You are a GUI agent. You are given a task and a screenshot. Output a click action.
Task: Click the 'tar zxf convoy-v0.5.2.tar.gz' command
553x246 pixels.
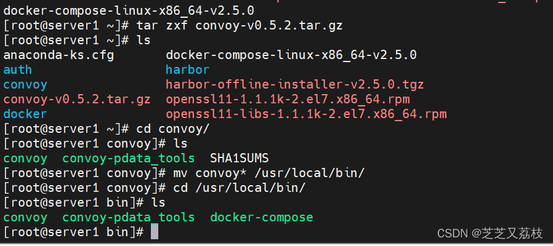[x=240, y=25]
